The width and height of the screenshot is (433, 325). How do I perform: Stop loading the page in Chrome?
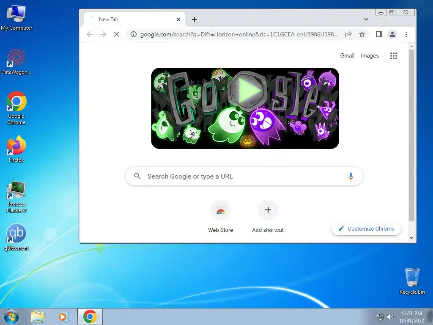[117, 34]
